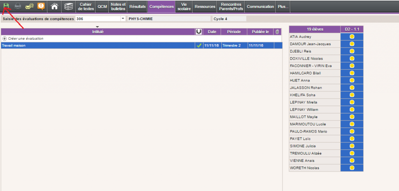
Task: Click the paperclip attachment column icon
Action: point(277,32)
